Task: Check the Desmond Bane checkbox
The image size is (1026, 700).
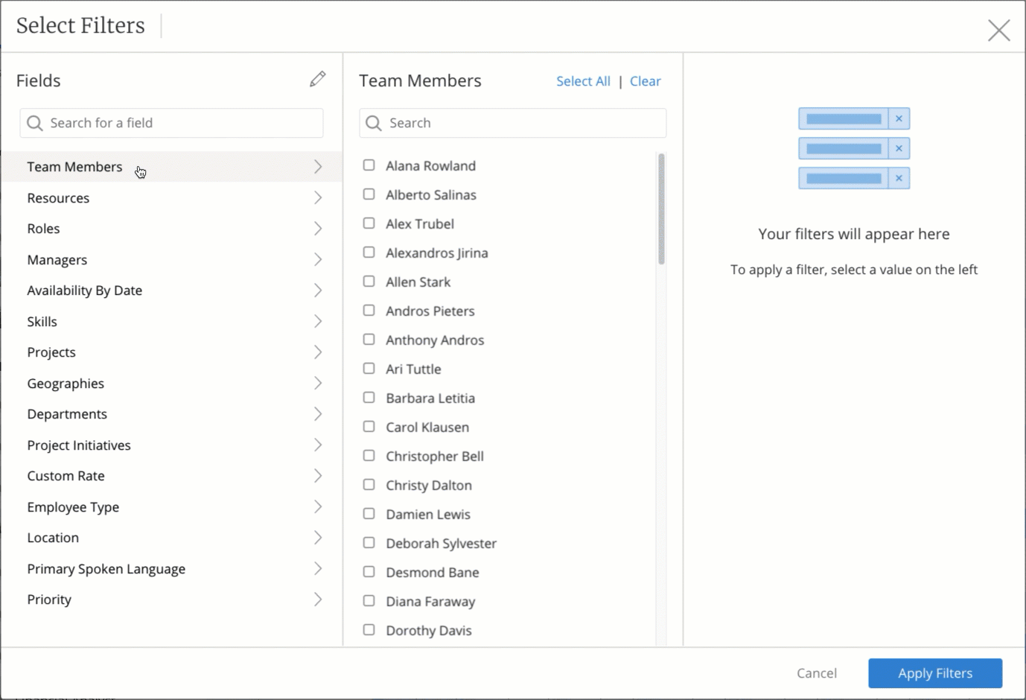Action: (x=369, y=572)
